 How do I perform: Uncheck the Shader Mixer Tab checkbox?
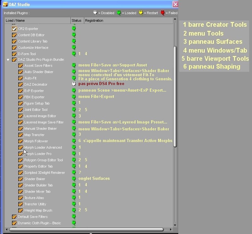tap(20, 191)
